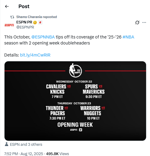Click the ESPN affiliate badge icon
The height and width of the screenshot is (156, 150).
coord(40,23)
